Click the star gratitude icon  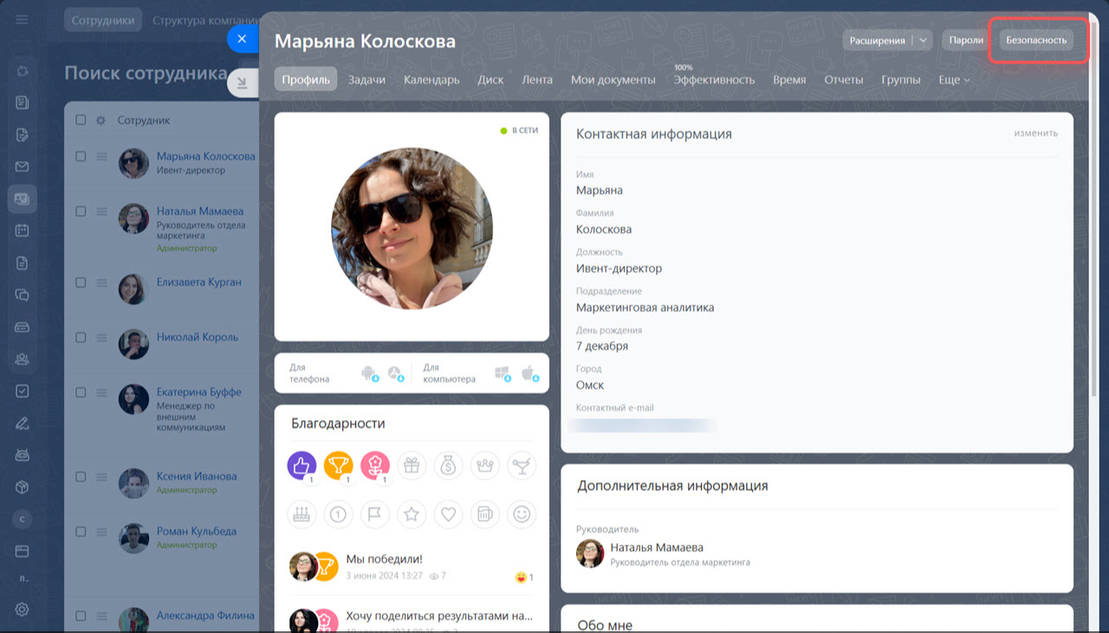412,514
